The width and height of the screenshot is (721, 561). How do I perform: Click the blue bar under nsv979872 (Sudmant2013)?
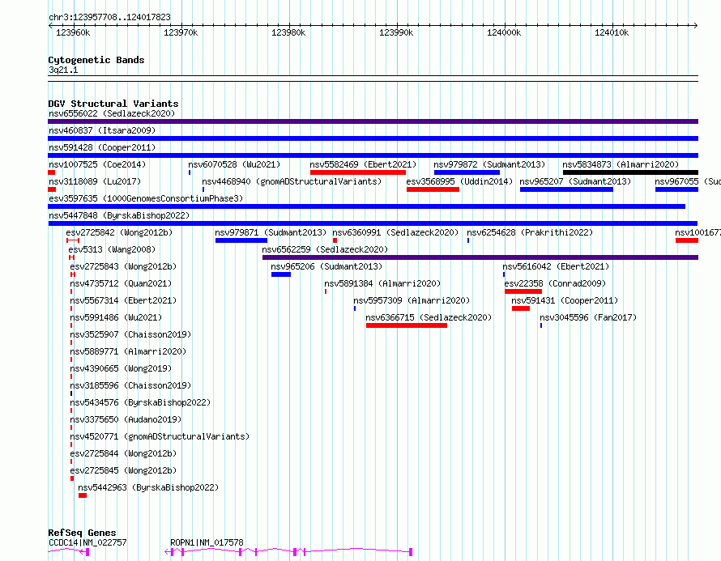coord(467,172)
